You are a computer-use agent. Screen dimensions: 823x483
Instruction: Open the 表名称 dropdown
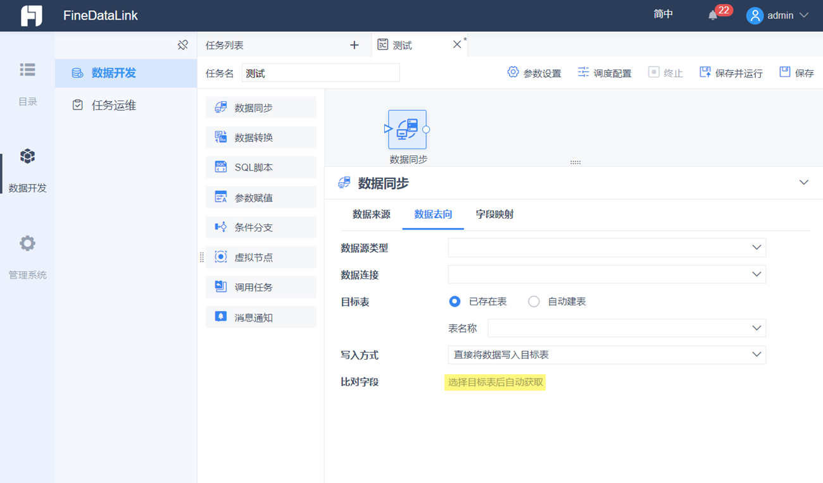627,328
